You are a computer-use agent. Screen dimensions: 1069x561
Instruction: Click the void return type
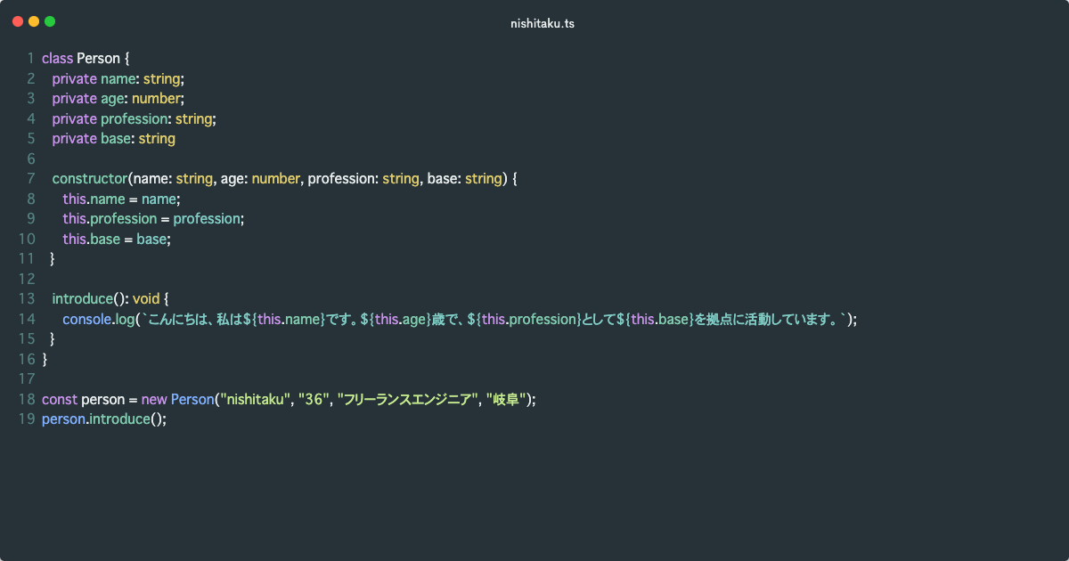[x=146, y=298]
